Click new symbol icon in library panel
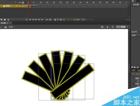The image size is (140, 106). 132,67
